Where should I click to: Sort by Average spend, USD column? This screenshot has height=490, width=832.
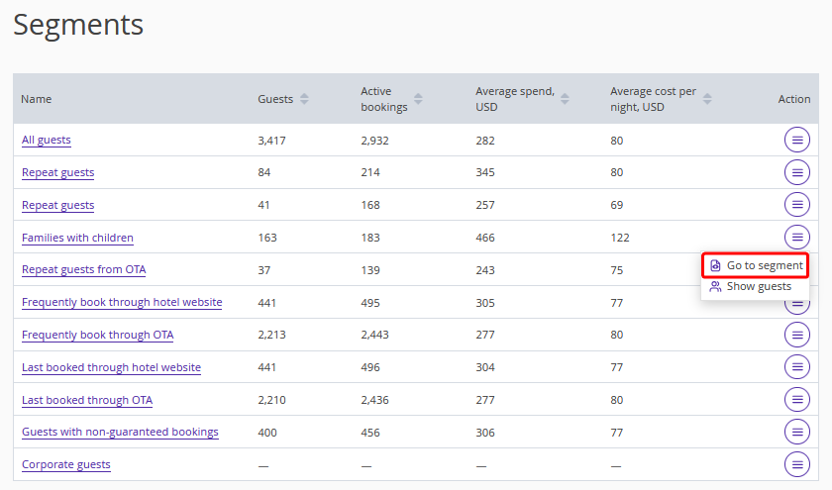coord(565,99)
